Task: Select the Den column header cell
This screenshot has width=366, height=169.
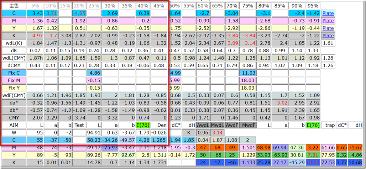Action: [159, 125]
